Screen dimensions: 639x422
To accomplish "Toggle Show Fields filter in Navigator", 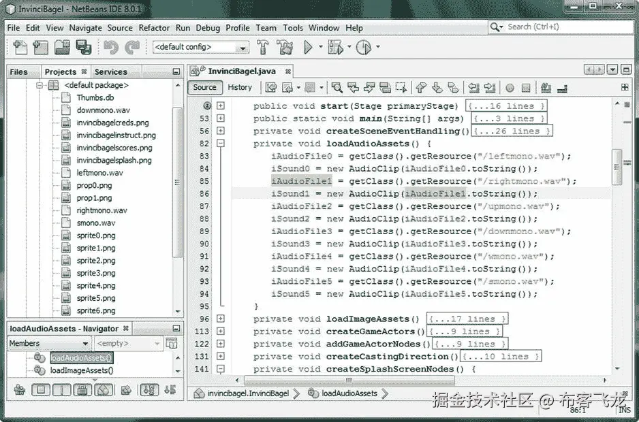I will [41, 389].
